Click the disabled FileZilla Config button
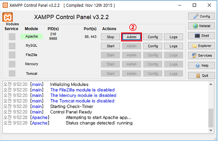The height and width of the screenshot is (141, 218). click(153, 55)
